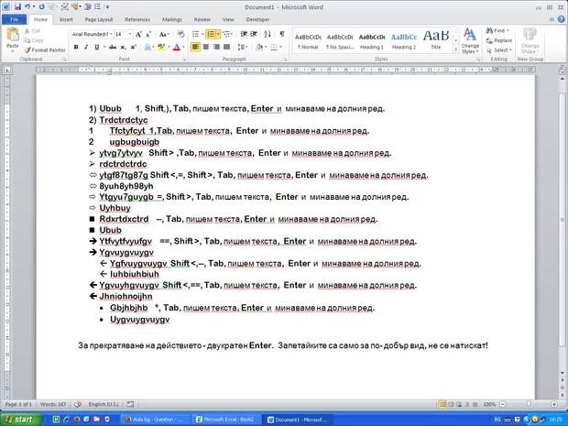This screenshot has height=426, width=568.
Task: Click the Replace button in Editing group
Action: tap(502, 40)
